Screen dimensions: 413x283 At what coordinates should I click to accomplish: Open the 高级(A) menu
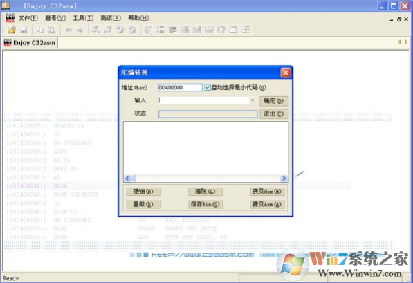(x=111, y=18)
